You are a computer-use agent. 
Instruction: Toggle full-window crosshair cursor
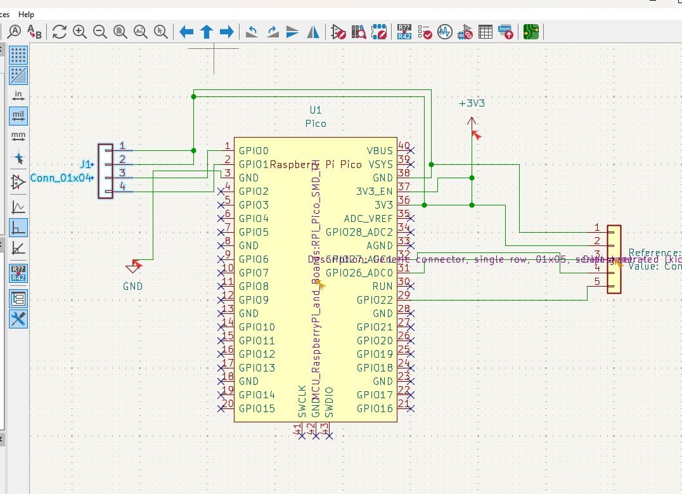coord(18,159)
